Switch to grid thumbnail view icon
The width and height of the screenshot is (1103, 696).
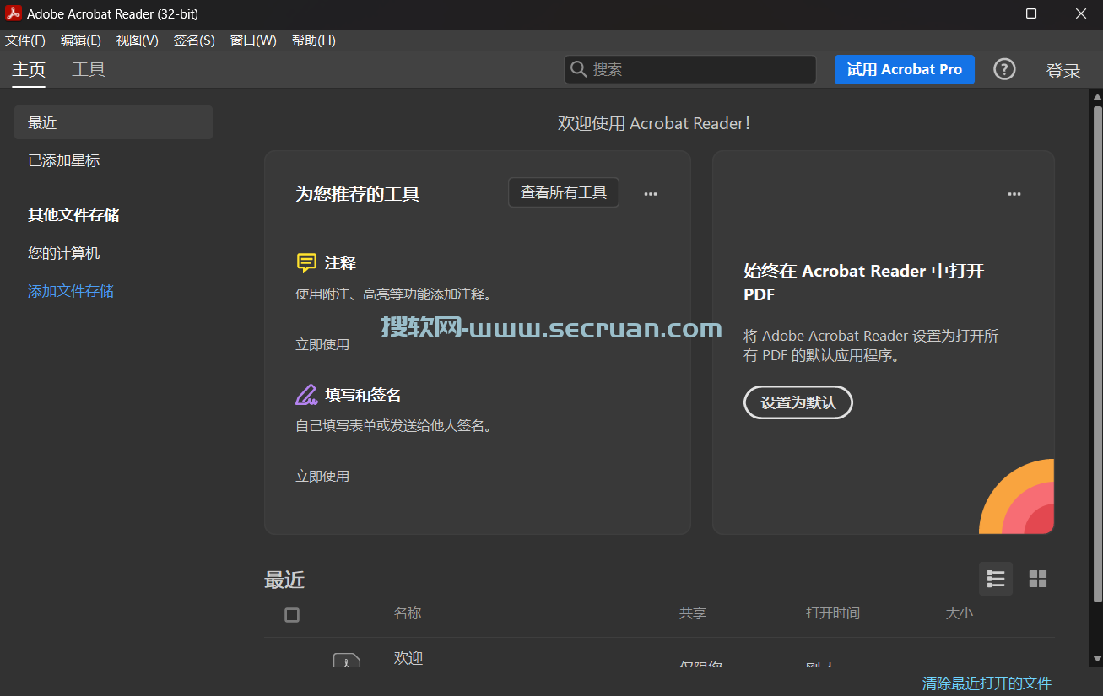1038,579
